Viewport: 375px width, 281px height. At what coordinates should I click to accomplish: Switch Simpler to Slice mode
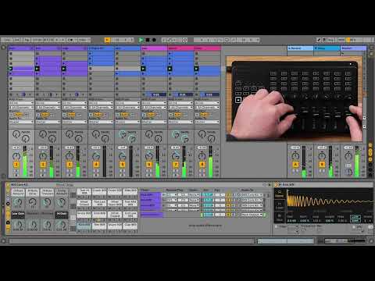280,217
